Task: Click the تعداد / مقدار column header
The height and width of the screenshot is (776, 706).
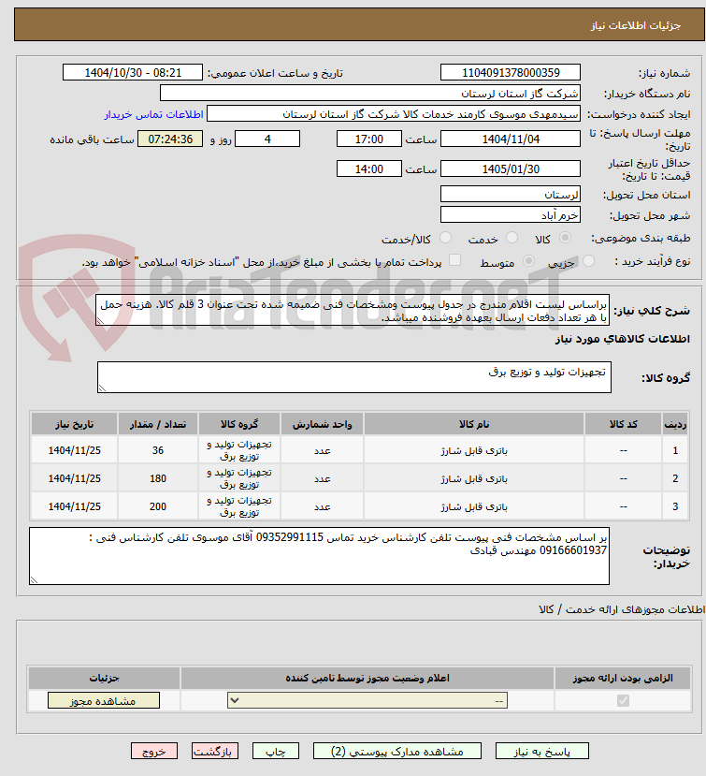Action: click(x=158, y=424)
